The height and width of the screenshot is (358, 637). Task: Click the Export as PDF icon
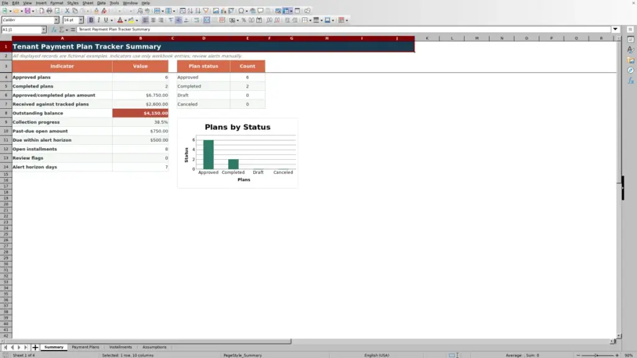point(42,11)
